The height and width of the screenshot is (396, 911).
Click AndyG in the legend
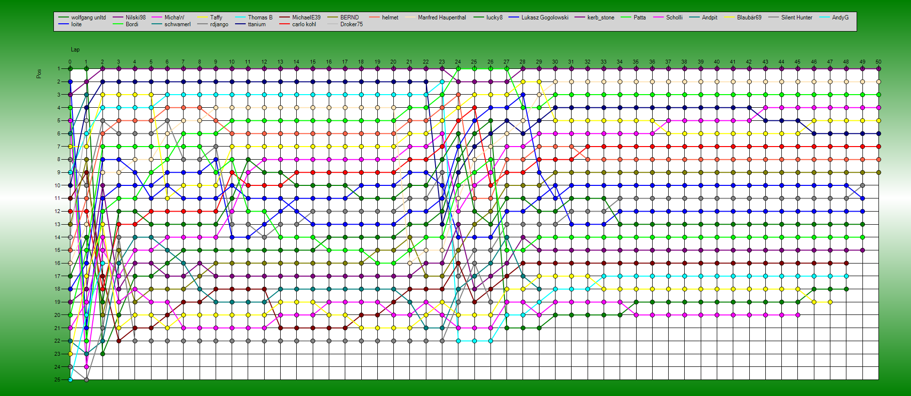click(x=840, y=17)
